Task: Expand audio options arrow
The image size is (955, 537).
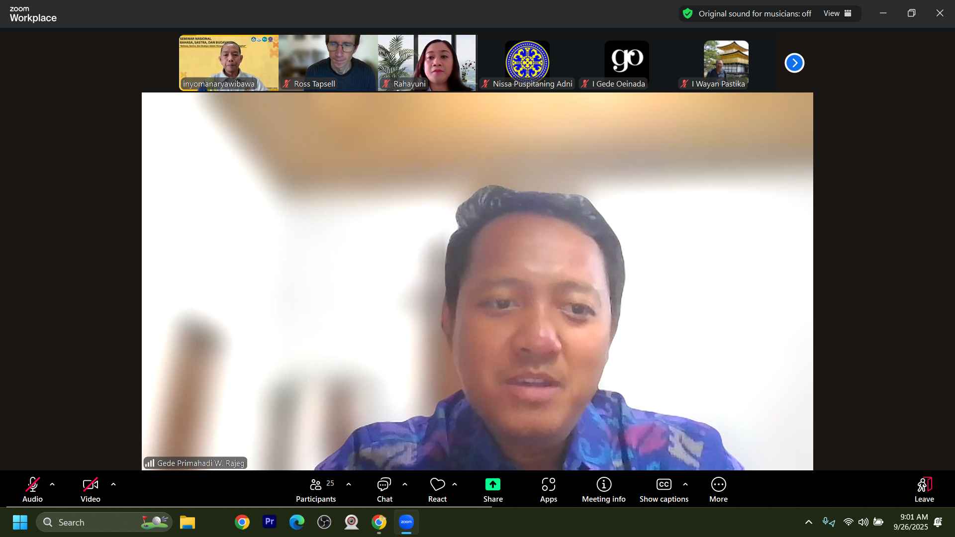Action: coord(52,484)
